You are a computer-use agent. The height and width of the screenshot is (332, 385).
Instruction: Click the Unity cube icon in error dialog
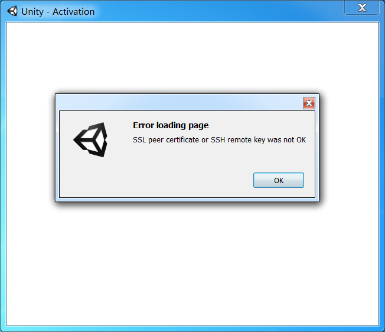pos(90,139)
